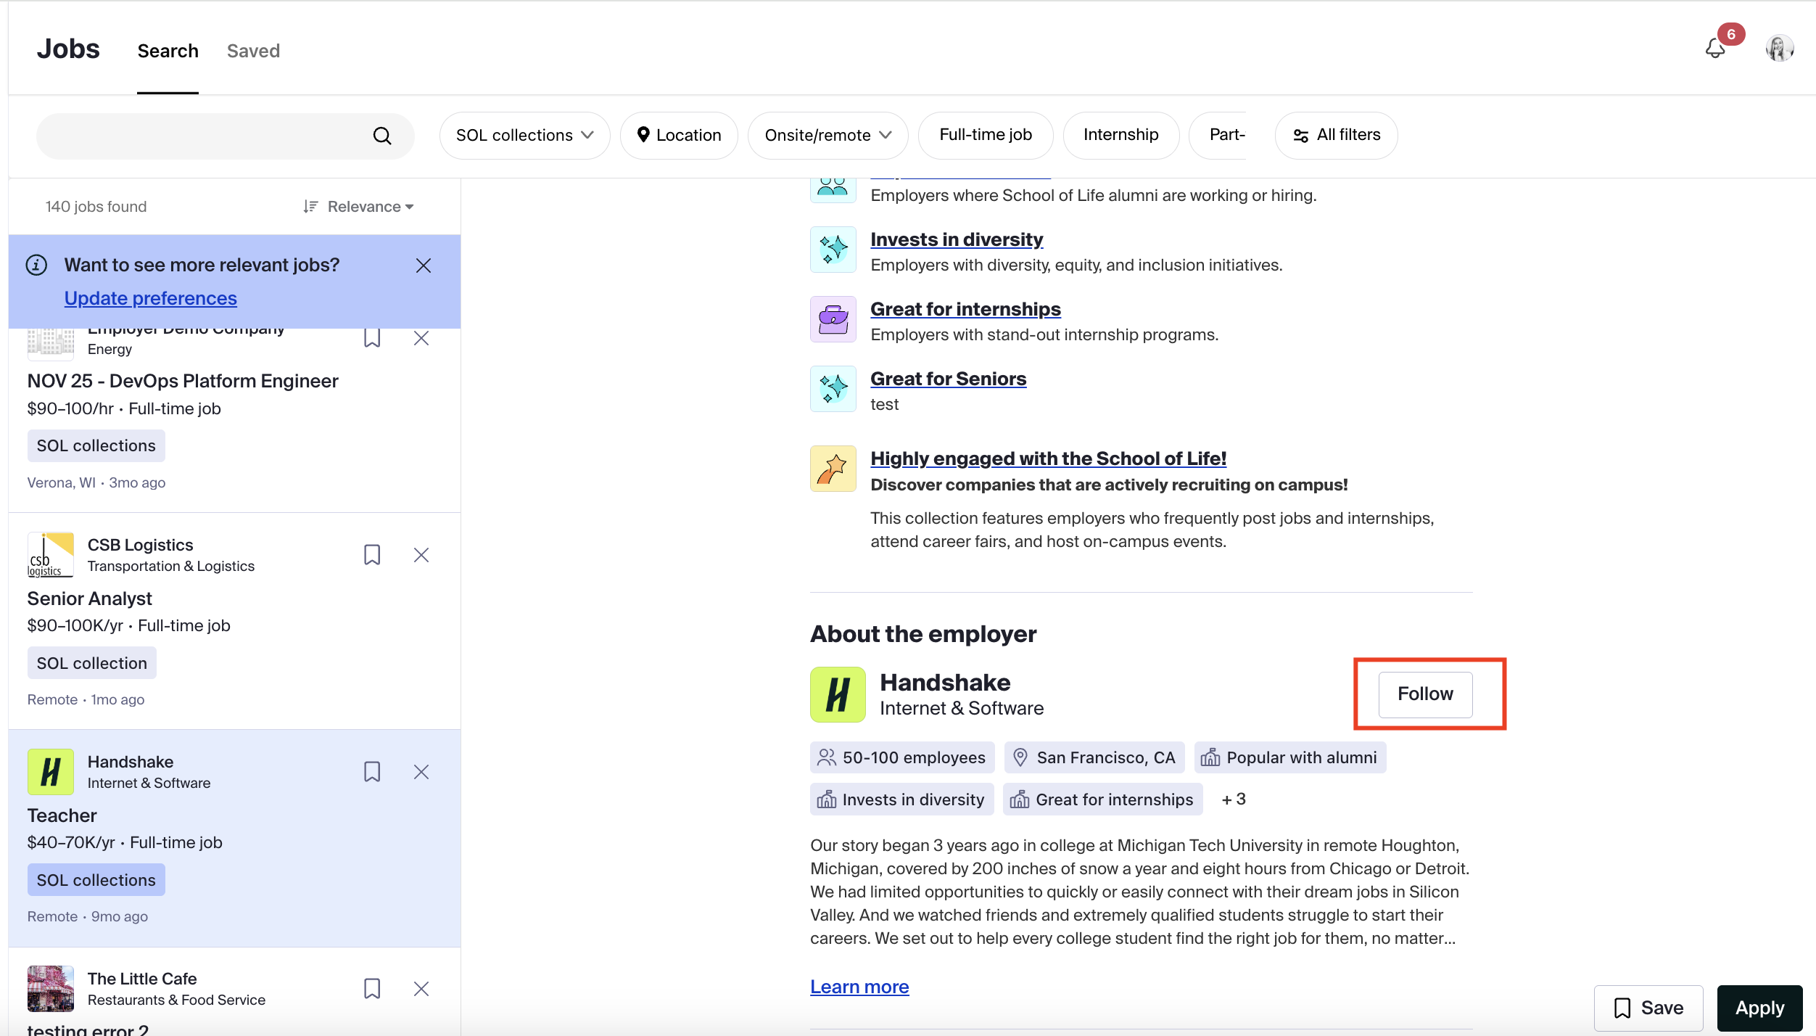Click the Handshake logo in job list
This screenshot has width=1816, height=1036.
click(x=51, y=772)
